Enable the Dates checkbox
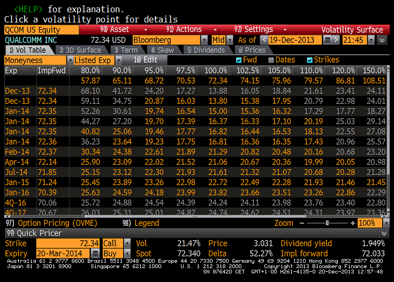 click(x=271, y=60)
